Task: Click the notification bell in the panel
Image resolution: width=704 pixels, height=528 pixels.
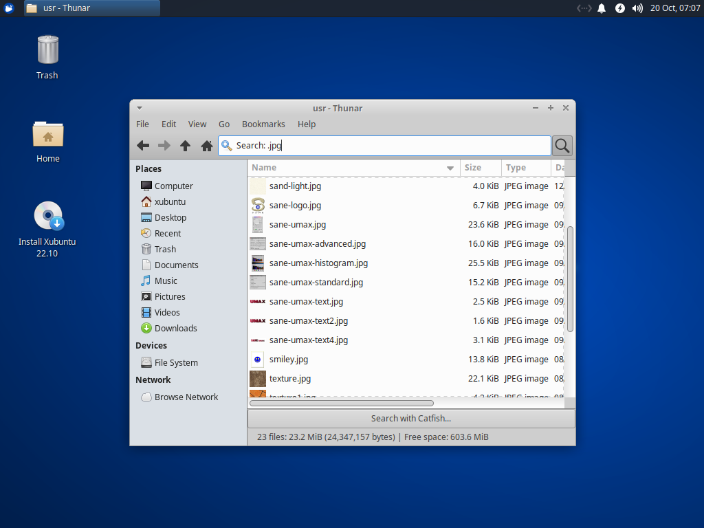Action: click(602, 8)
